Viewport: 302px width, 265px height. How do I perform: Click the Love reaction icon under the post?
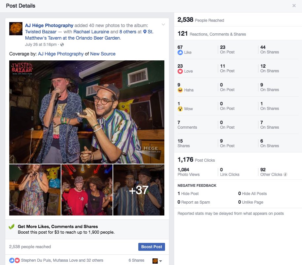point(17,260)
